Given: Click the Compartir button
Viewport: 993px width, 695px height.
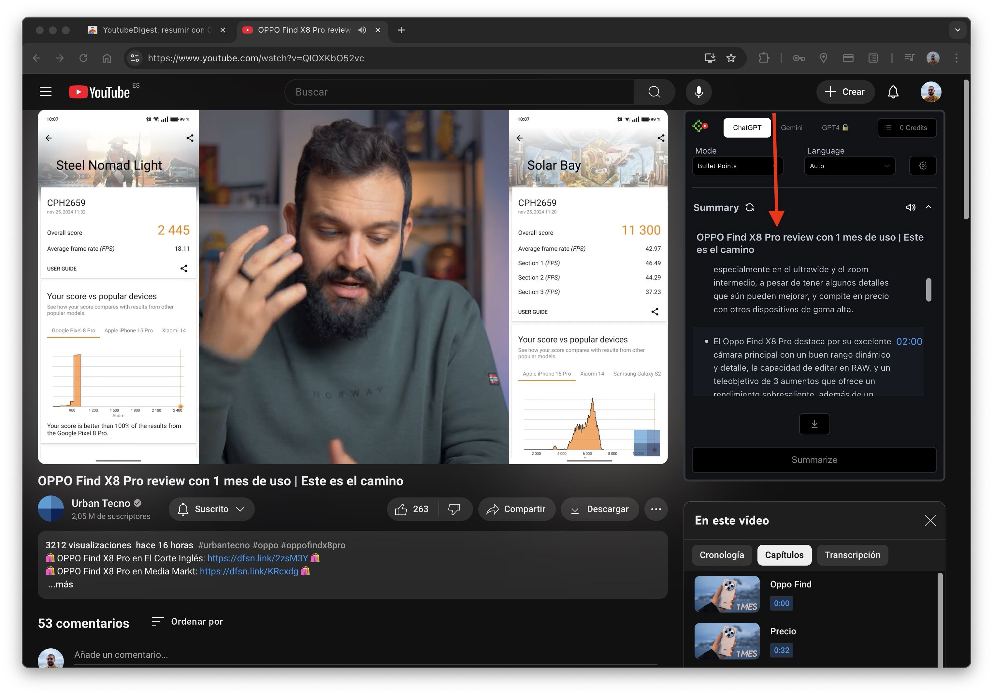Looking at the screenshot, I should 516,509.
